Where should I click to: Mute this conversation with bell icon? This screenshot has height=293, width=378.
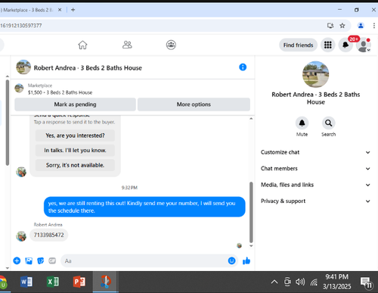point(302,123)
